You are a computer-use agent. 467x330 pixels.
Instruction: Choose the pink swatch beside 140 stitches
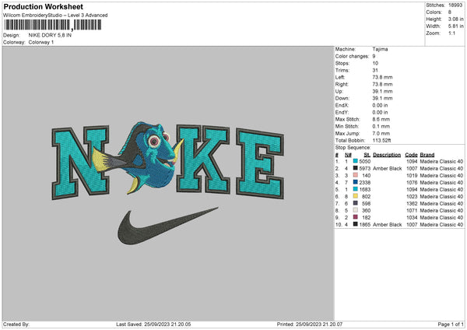(356, 175)
